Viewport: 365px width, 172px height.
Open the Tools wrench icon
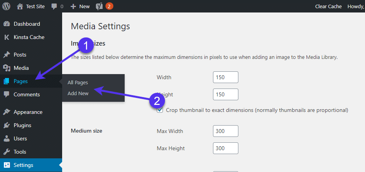click(6, 152)
